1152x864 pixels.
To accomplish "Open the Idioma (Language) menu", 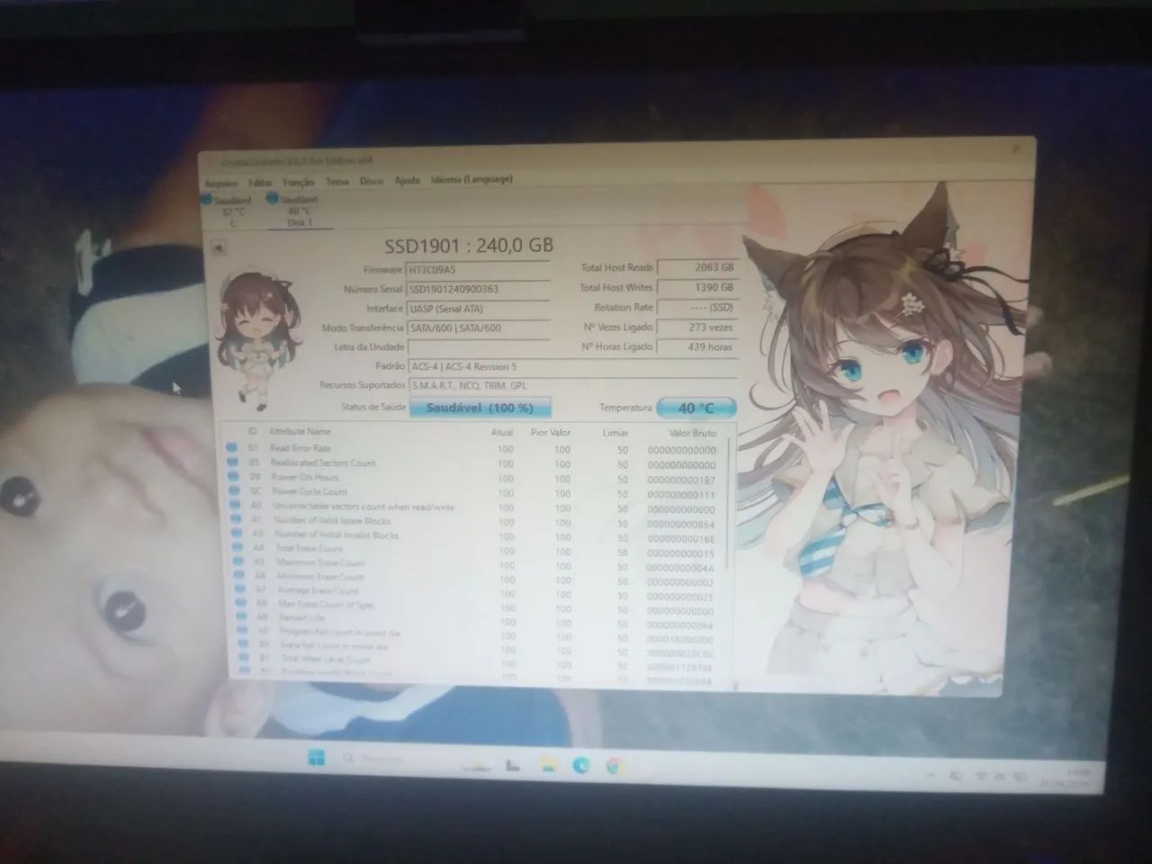I will 472,179.
